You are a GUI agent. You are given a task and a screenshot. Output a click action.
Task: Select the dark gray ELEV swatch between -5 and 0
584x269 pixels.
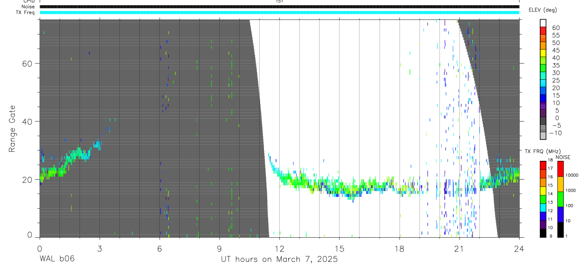coord(543,121)
